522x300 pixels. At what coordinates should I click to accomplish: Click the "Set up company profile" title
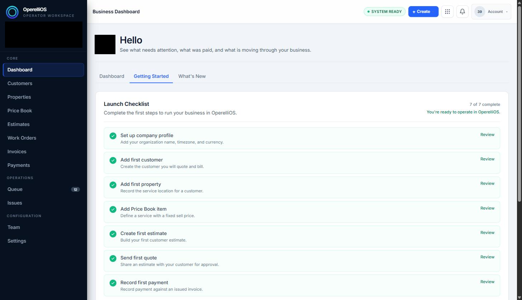(147, 135)
